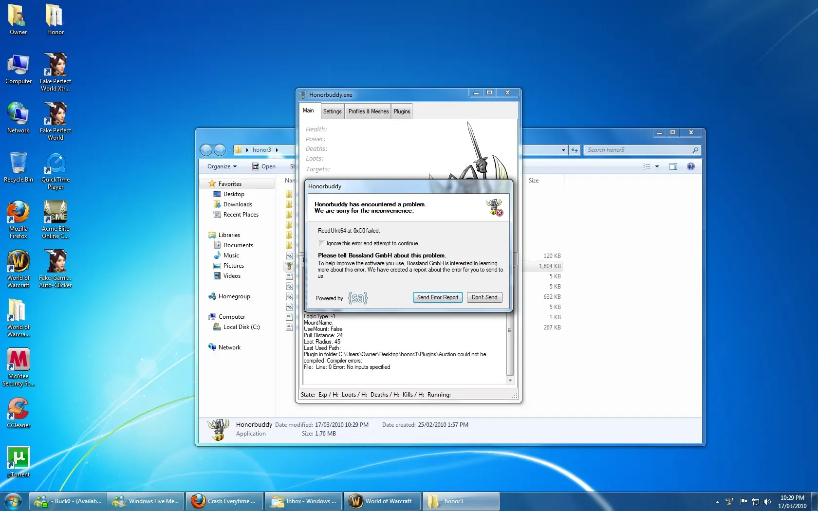Select World of Warcraft desktop icon
This screenshot has width=818, height=511.
(19, 269)
